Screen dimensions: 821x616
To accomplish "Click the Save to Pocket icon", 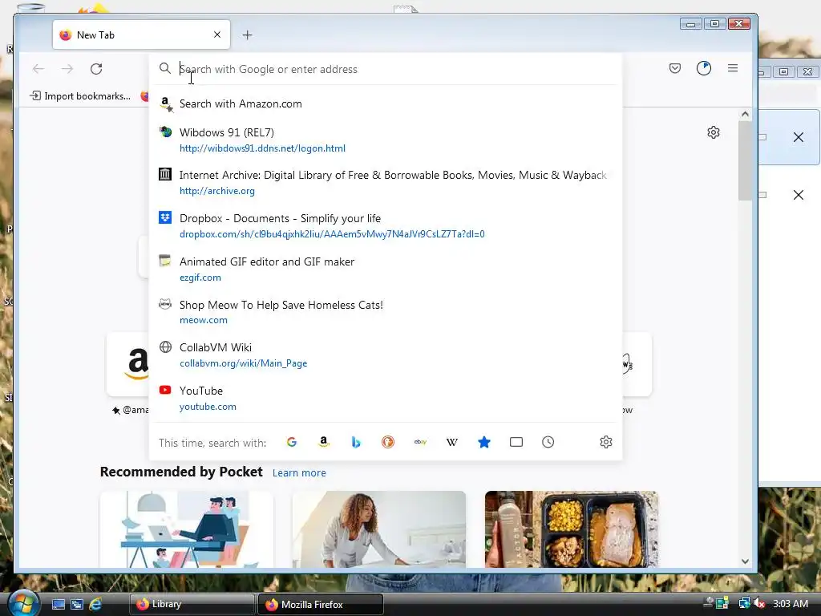I will pyautogui.click(x=675, y=68).
